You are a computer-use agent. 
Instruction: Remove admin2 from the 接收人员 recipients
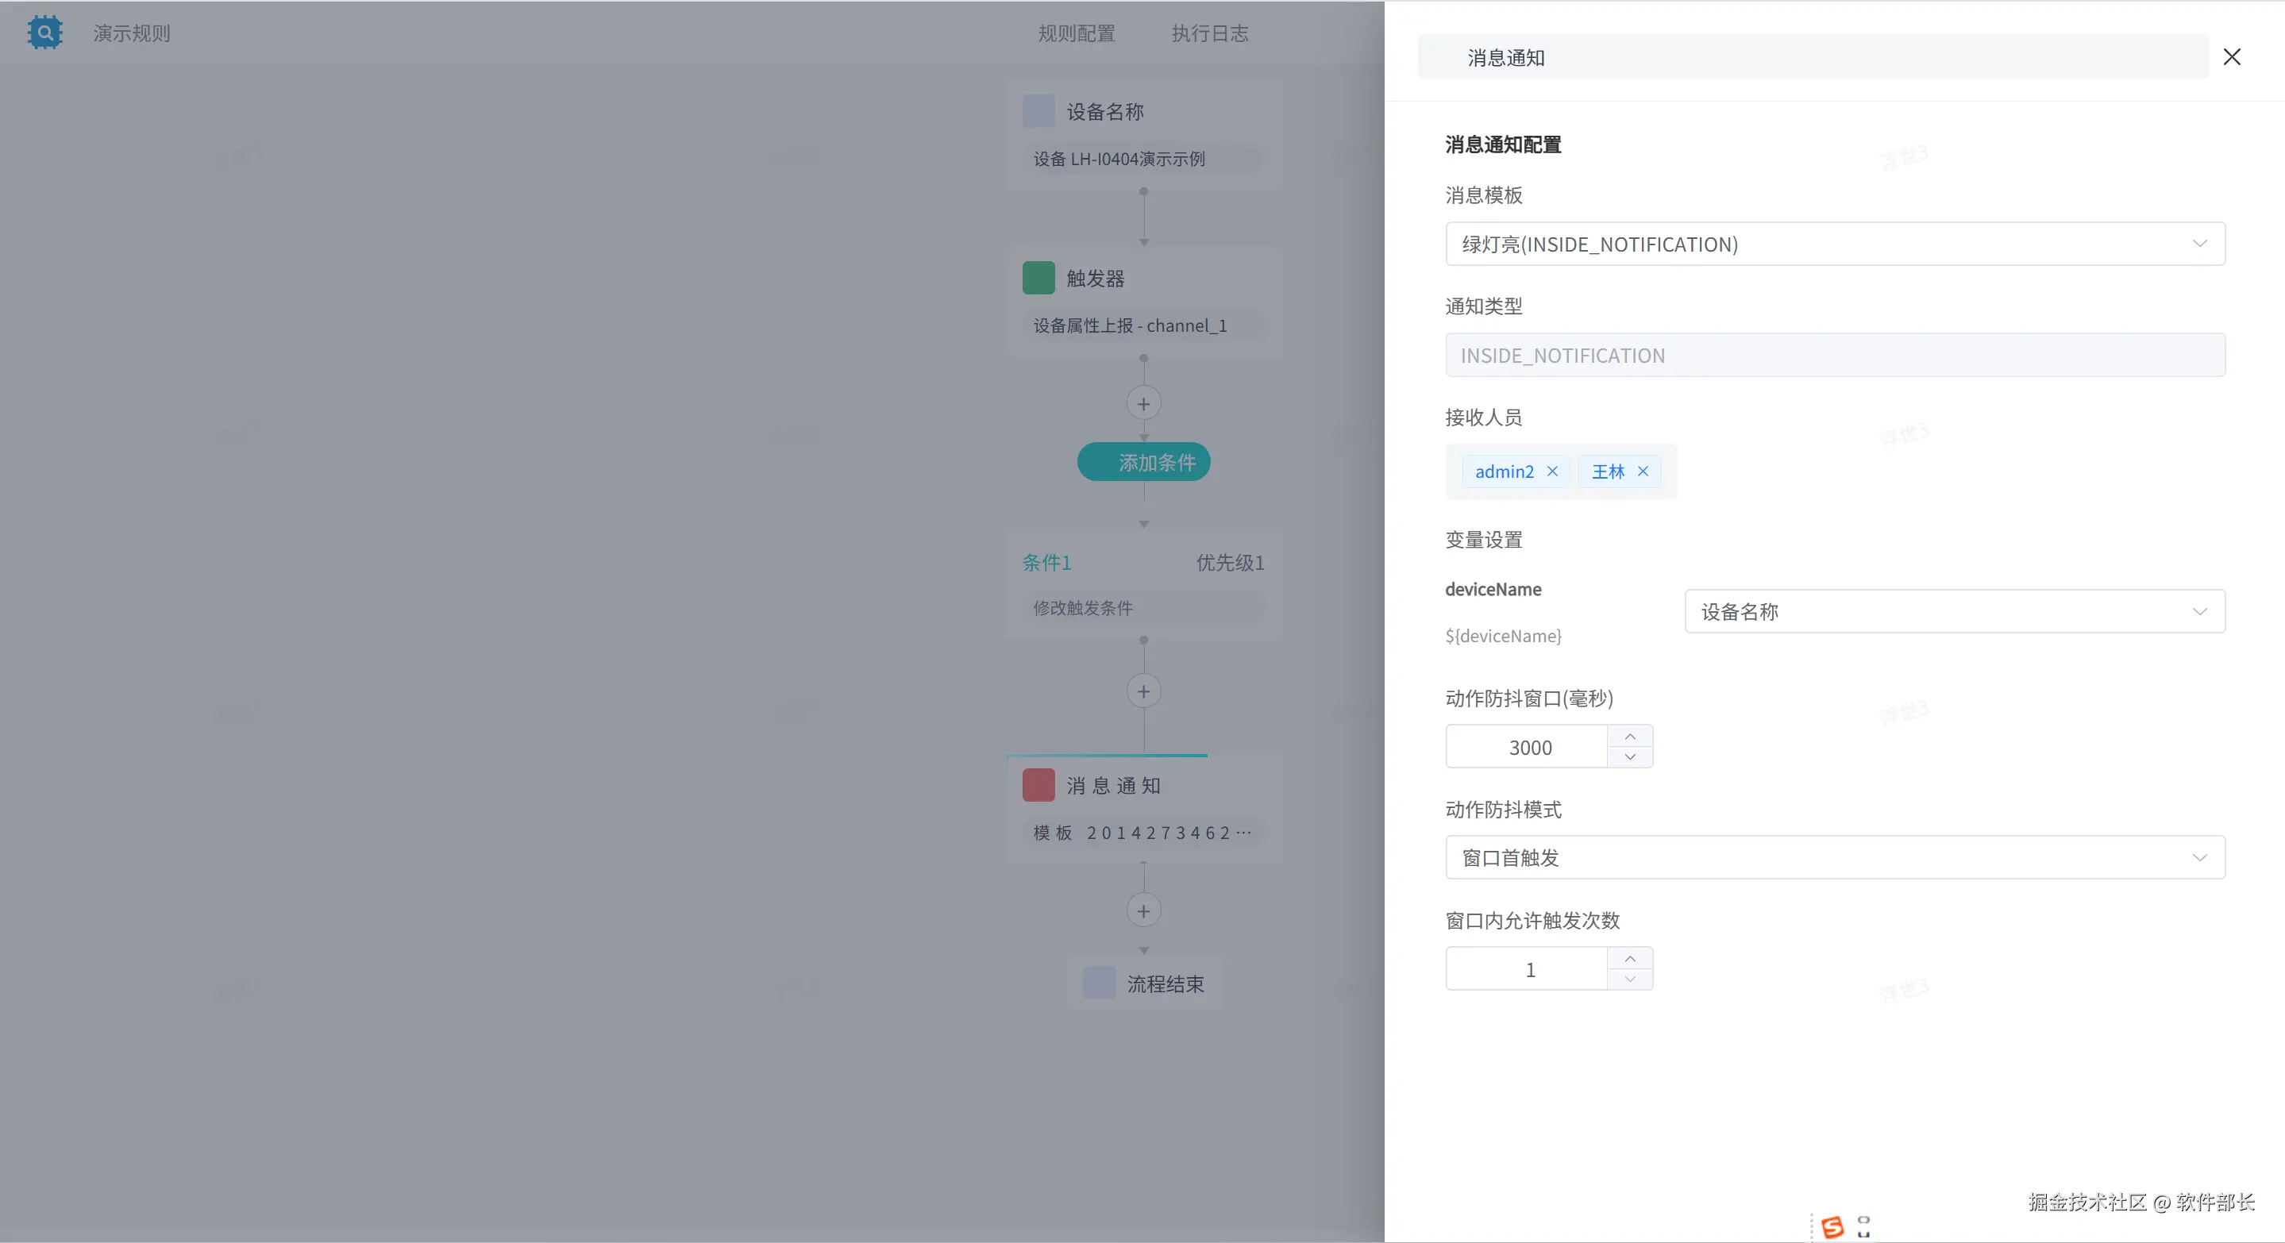tap(1551, 471)
